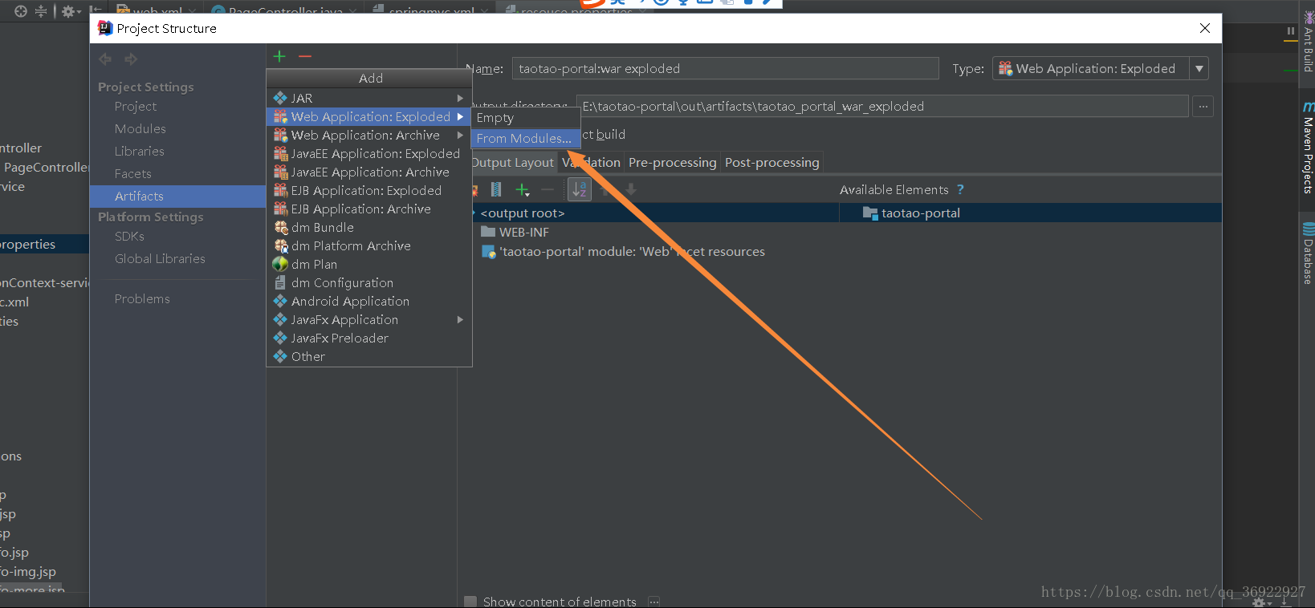Open Global Libraries settings page

tap(160, 258)
